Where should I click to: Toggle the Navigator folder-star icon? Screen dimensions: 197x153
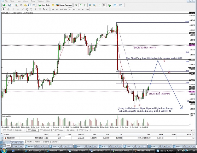(x=25, y=5)
